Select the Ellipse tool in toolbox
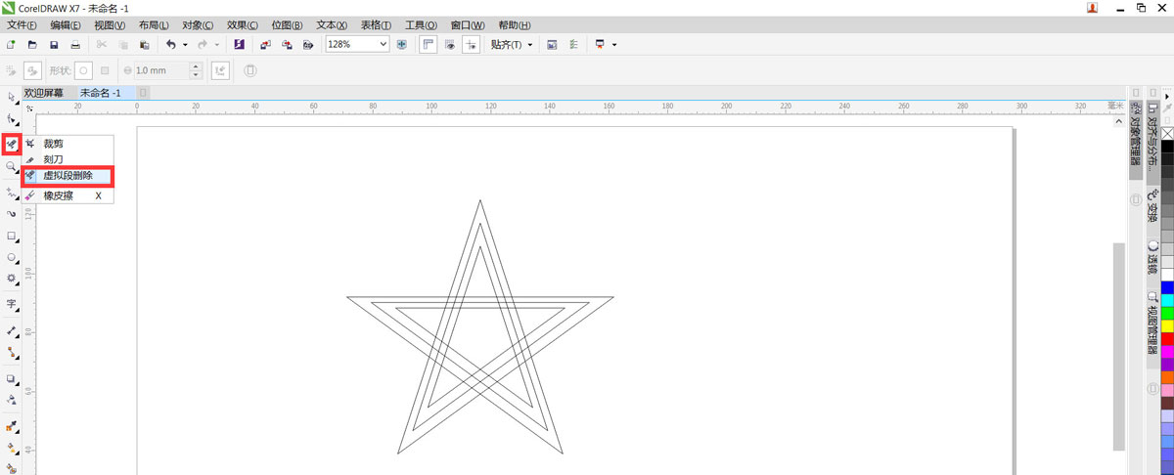 (11, 258)
